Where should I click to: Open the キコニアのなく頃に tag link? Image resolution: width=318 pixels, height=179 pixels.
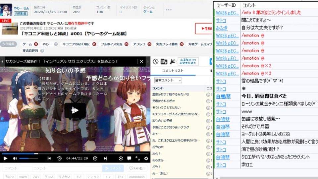click(76, 44)
